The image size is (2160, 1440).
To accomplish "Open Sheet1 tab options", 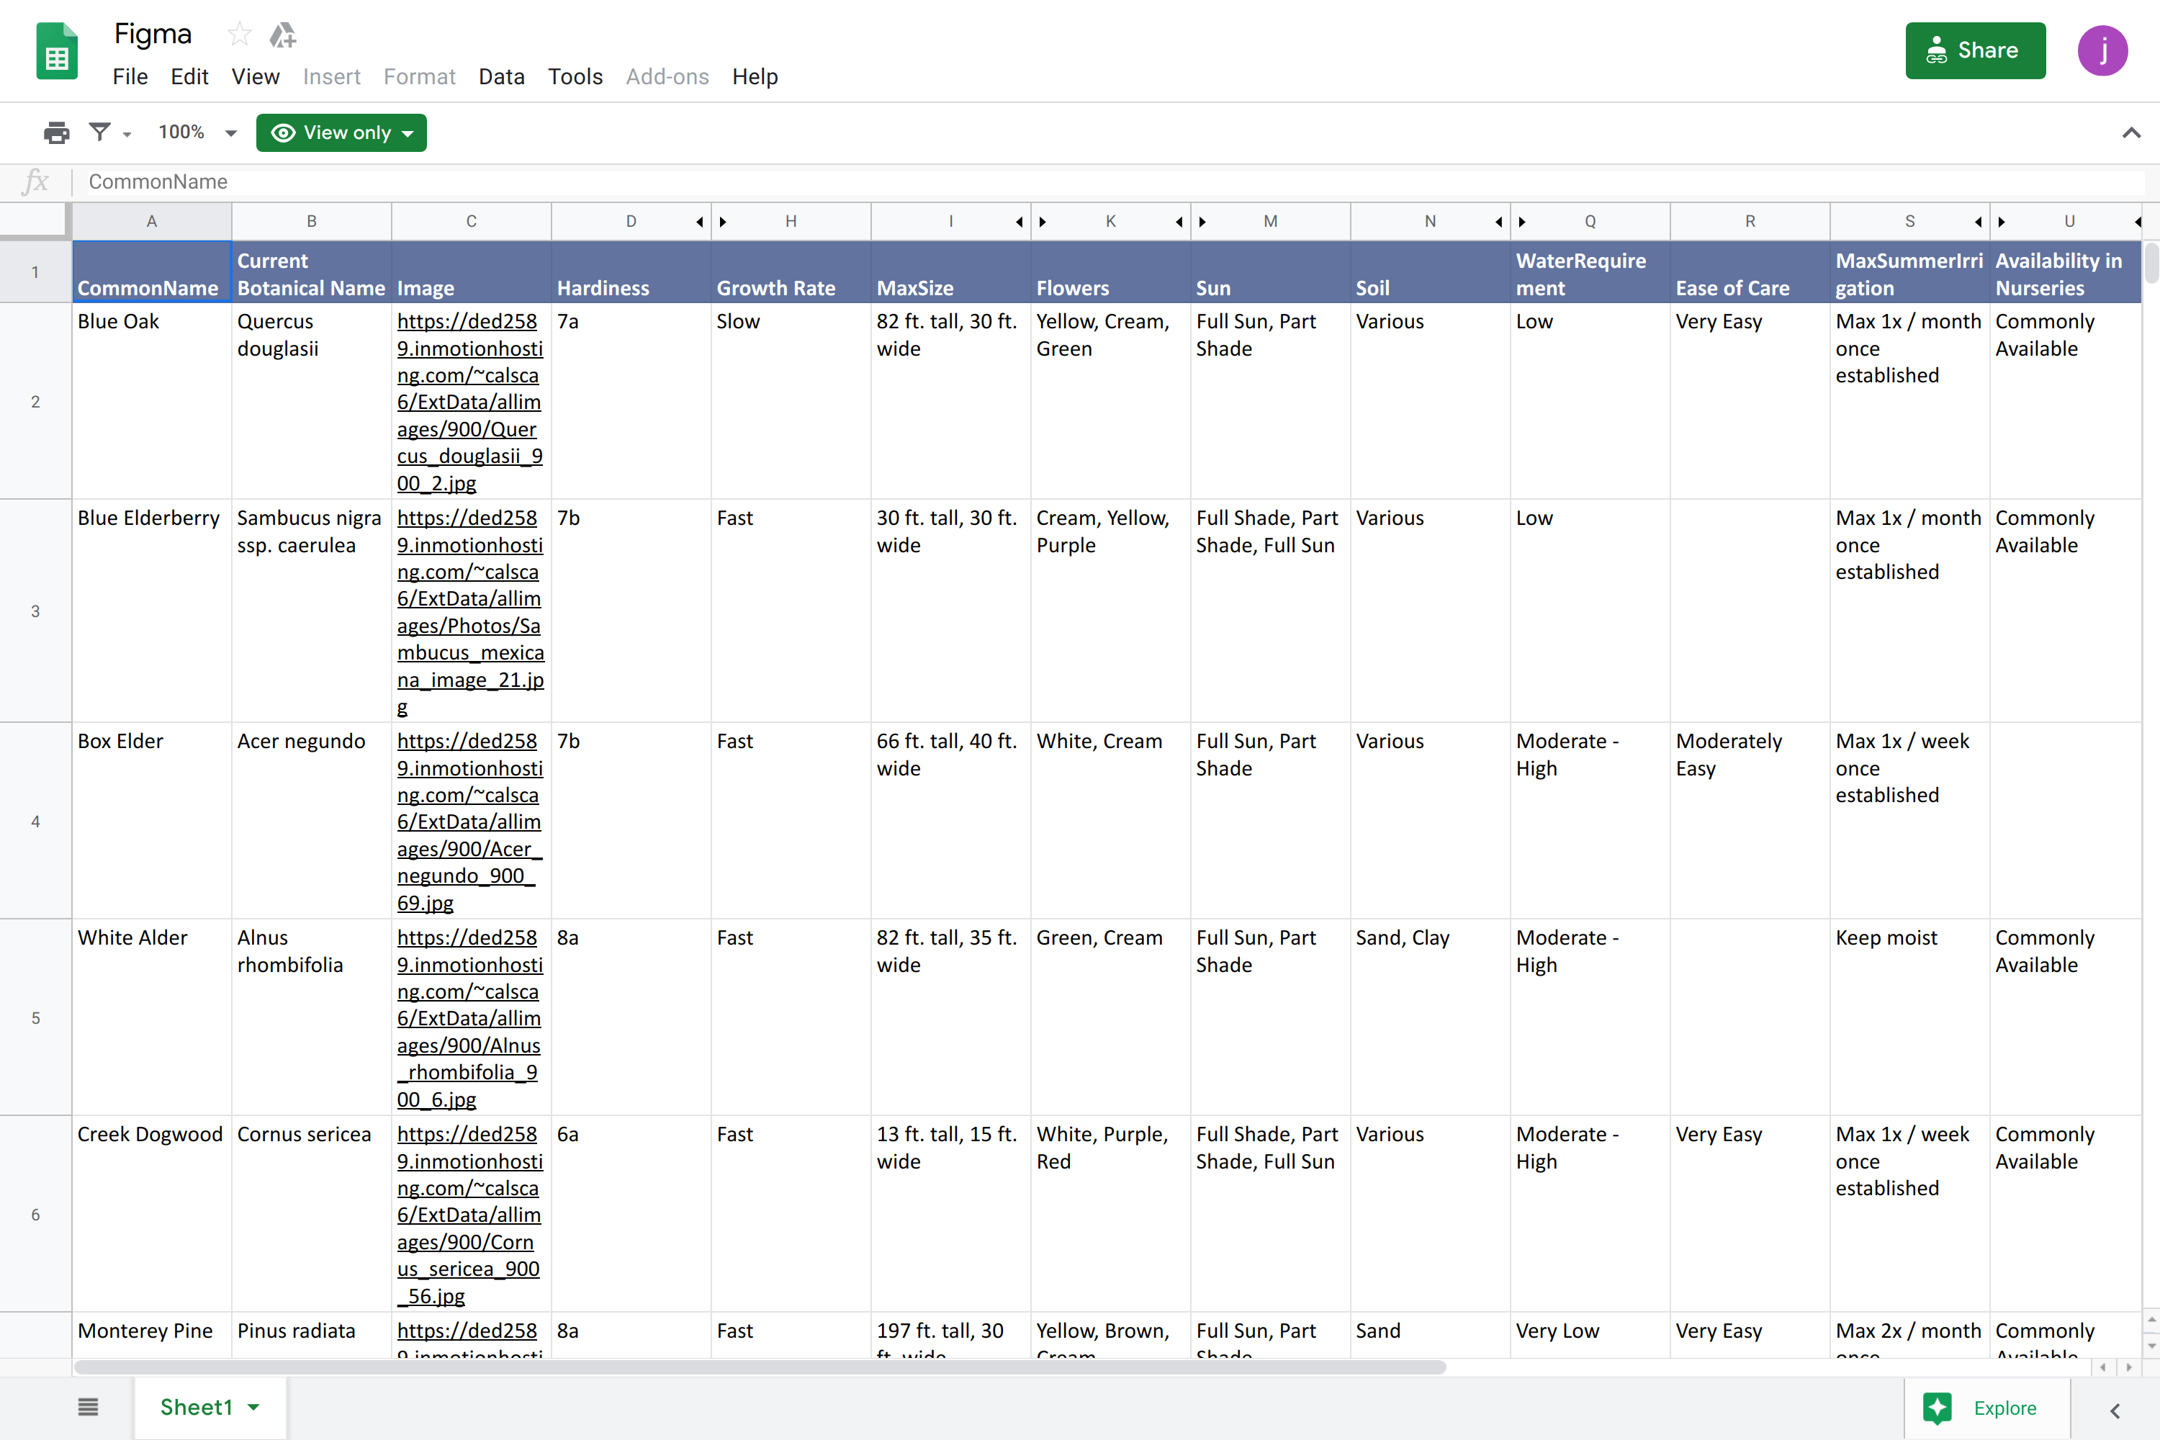I will (254, 1407).
